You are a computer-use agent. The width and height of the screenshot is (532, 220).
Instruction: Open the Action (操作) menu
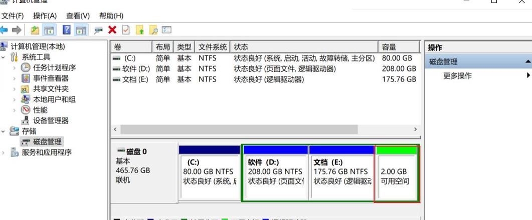coord(45,16)
